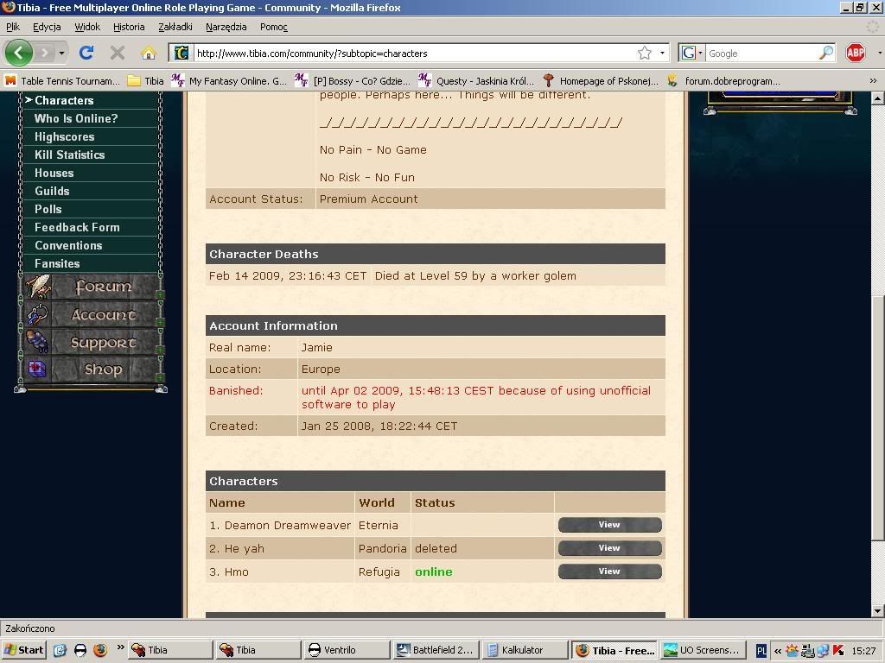Open the Zakładki menu
Image resolution: width=885 pixels, height=663 pixels.
(175, 27)
